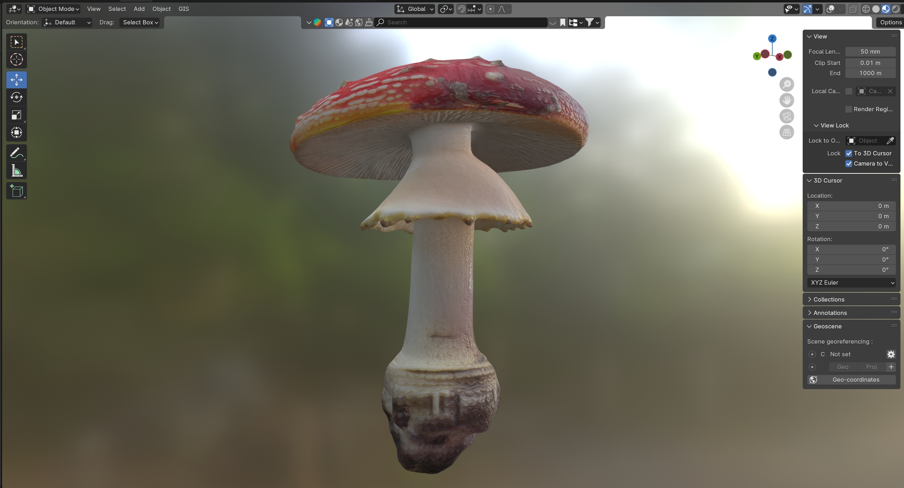Click the pan view hand icon

point(786,100)
